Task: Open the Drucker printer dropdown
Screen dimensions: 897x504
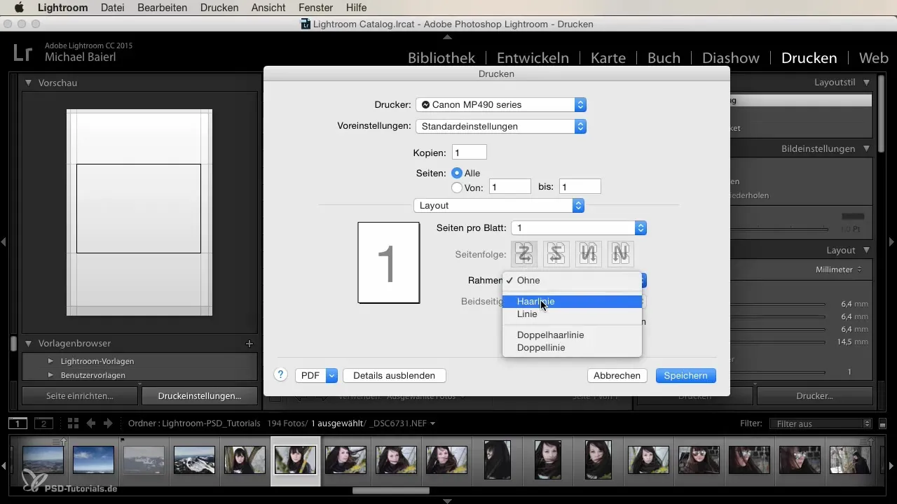Action: [x=501, y=104]
